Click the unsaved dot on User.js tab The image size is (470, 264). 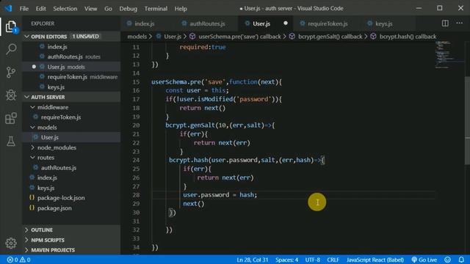click(x=286, y=23)
